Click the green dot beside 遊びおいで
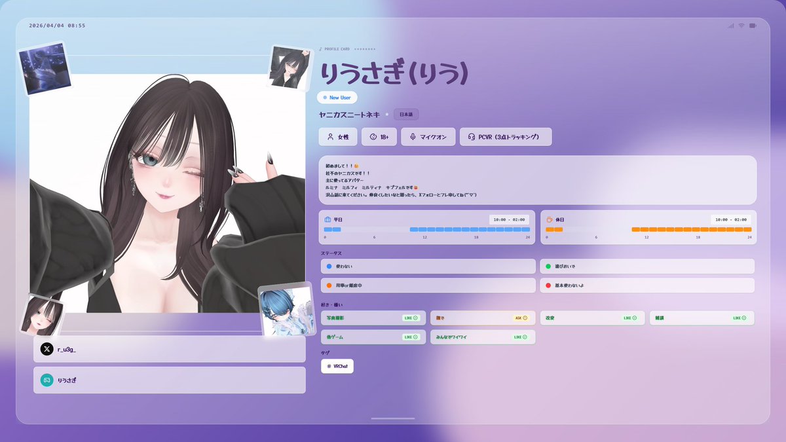Screen dimensions: 786x442 (x=548, y=267)
